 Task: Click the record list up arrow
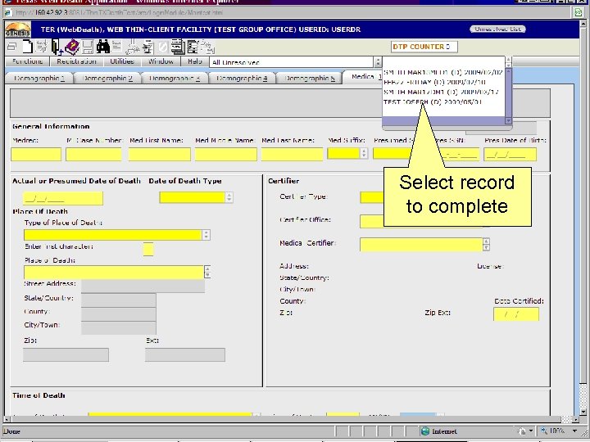508,71
